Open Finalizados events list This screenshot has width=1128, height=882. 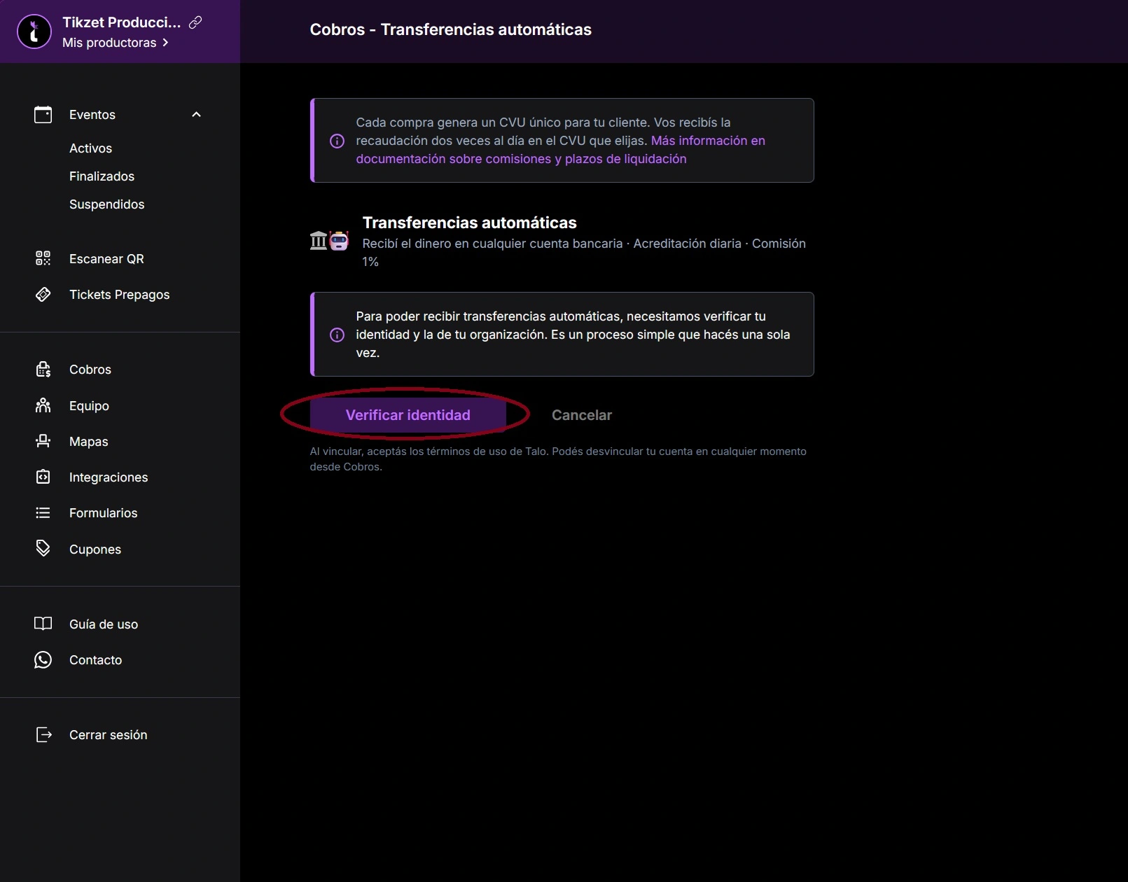[x=102, y=176]
